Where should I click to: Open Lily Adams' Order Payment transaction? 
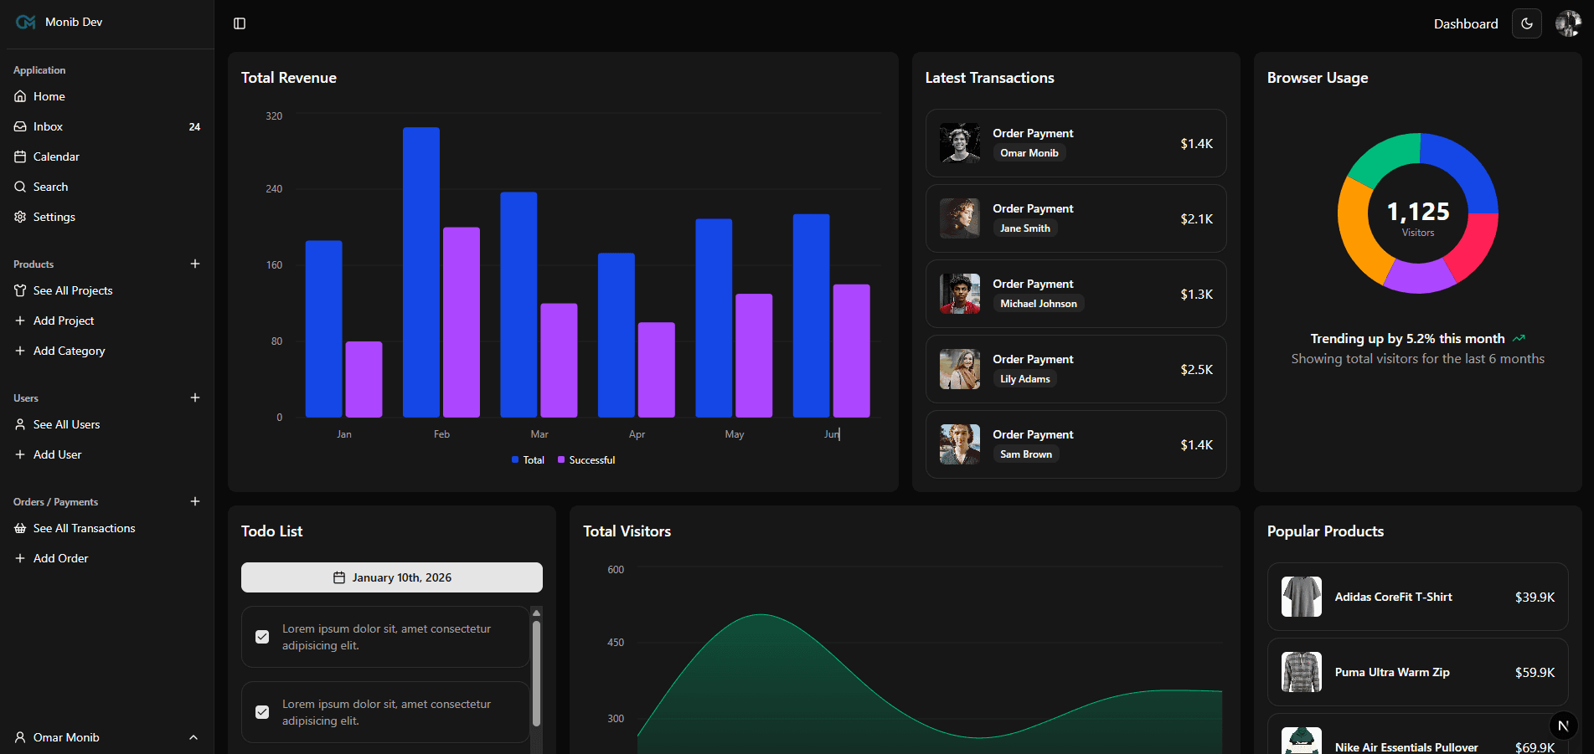pos(1076,369)
